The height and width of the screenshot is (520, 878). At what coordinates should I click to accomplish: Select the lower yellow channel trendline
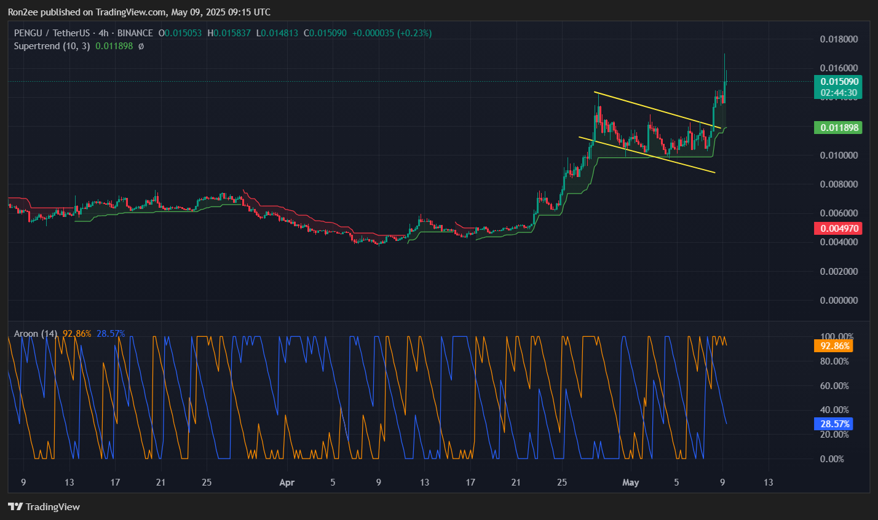coord(647,155)
